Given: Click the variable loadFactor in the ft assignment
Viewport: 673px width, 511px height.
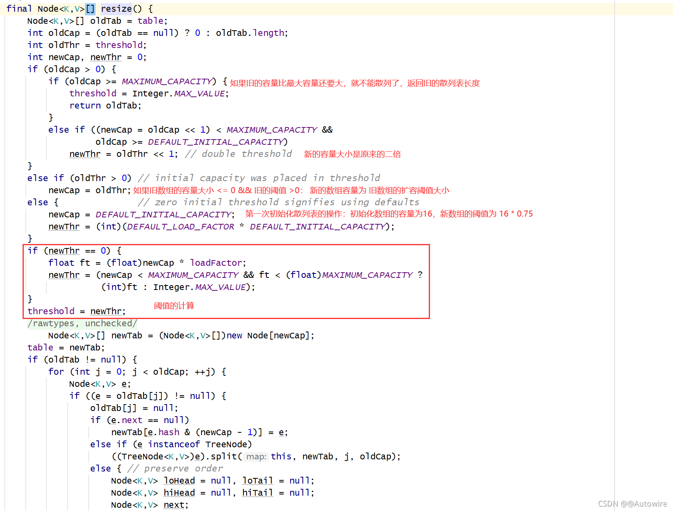Looking at the screenshot, I should click(216, 263).
